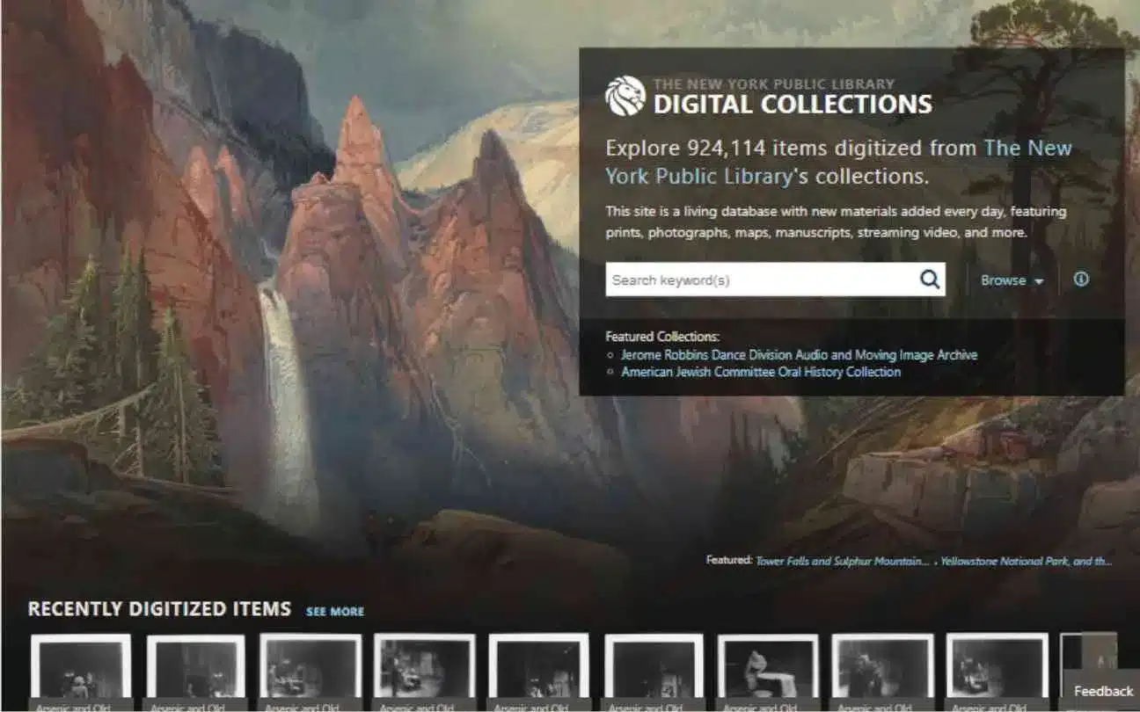Click the search magnifier icon

pos(930,280)
